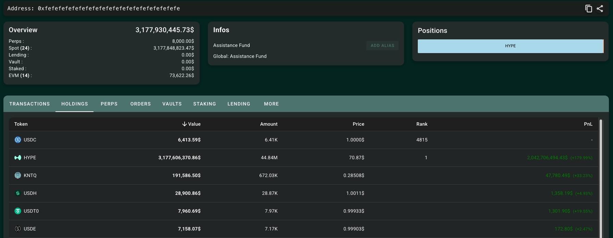The image size is (613, 238).
Task: Toggle sort direction arrow beside Value
Action: [184, 124]
